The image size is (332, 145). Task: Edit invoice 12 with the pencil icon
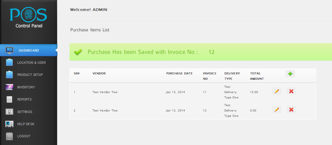coord(277,110)
